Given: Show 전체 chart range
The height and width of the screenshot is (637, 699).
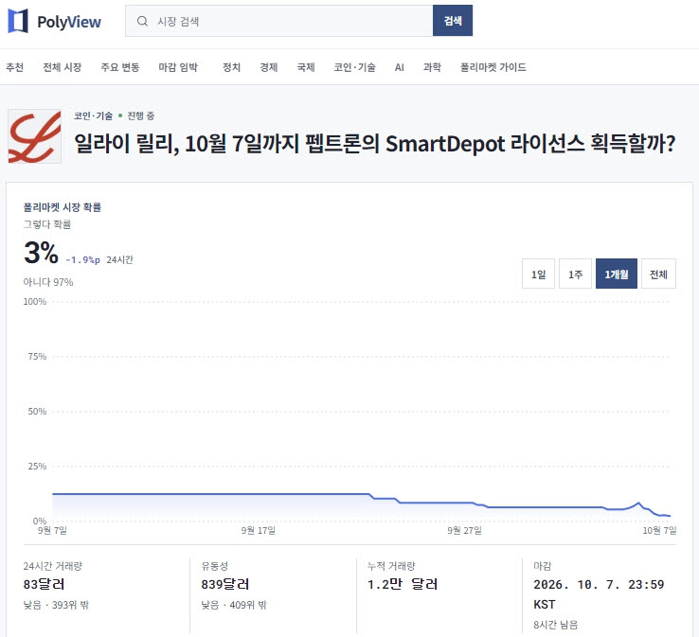Looking at the screenshot, I should [658, 274].
